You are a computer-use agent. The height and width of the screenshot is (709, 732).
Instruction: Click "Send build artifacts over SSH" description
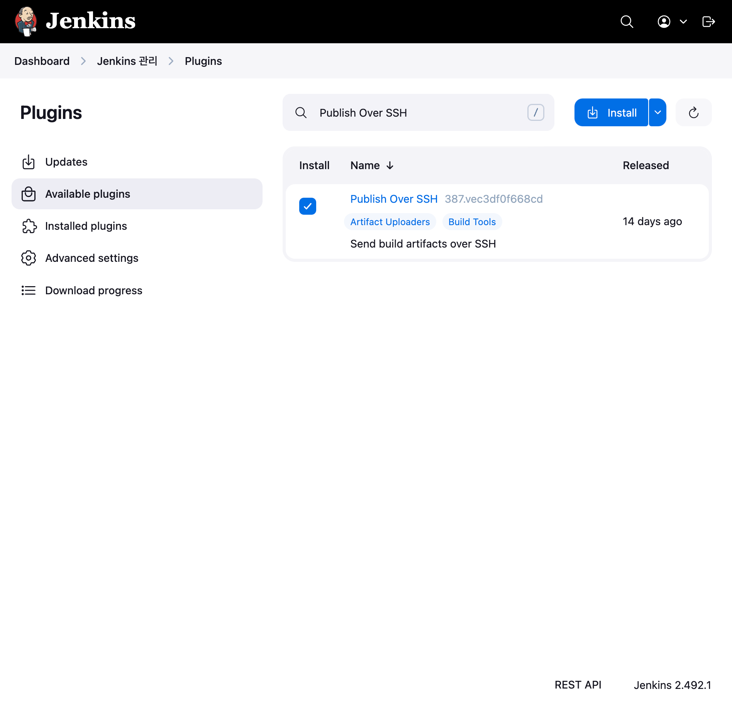click(423, 244)
